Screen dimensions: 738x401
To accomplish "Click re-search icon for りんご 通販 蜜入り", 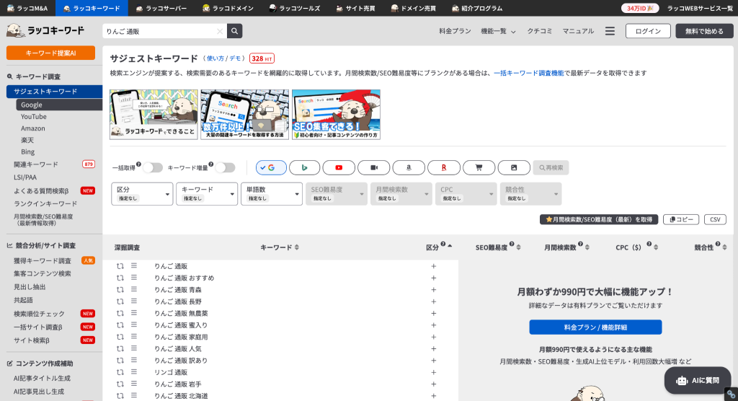I will tap(120, 325).
